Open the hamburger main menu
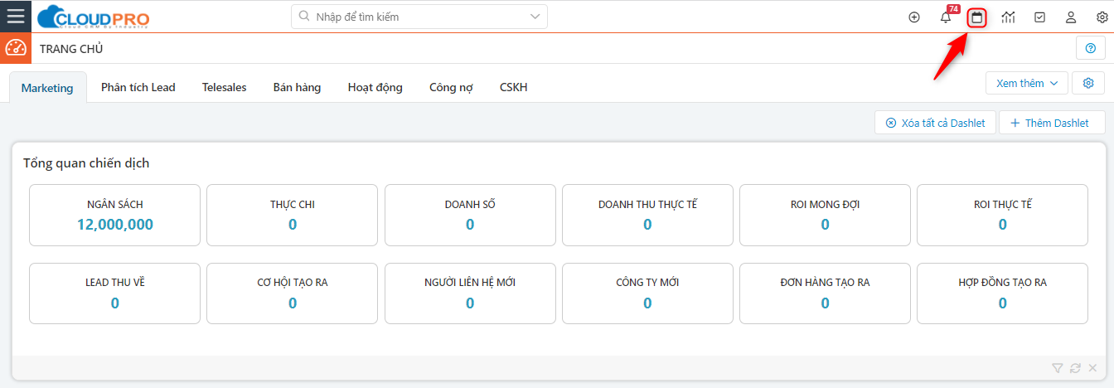 (x=16, y=17)
